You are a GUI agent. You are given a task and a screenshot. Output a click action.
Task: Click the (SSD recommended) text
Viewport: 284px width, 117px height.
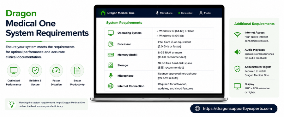[x=171, y=68]
